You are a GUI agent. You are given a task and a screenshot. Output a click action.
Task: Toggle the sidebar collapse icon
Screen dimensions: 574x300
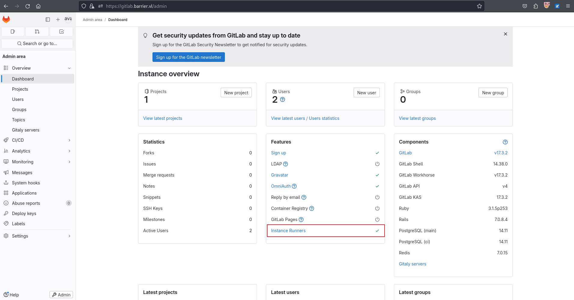[x=48, y=20]
